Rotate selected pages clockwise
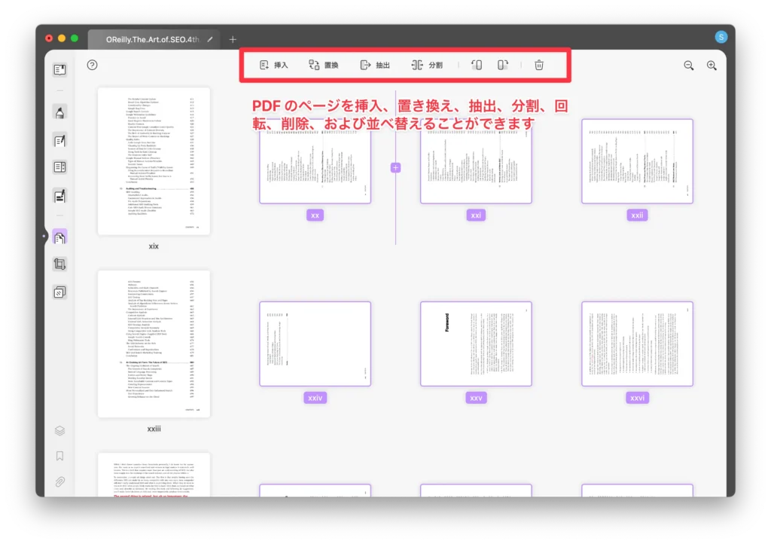This screenshot has height=544, width=771. tap(502, 66)
